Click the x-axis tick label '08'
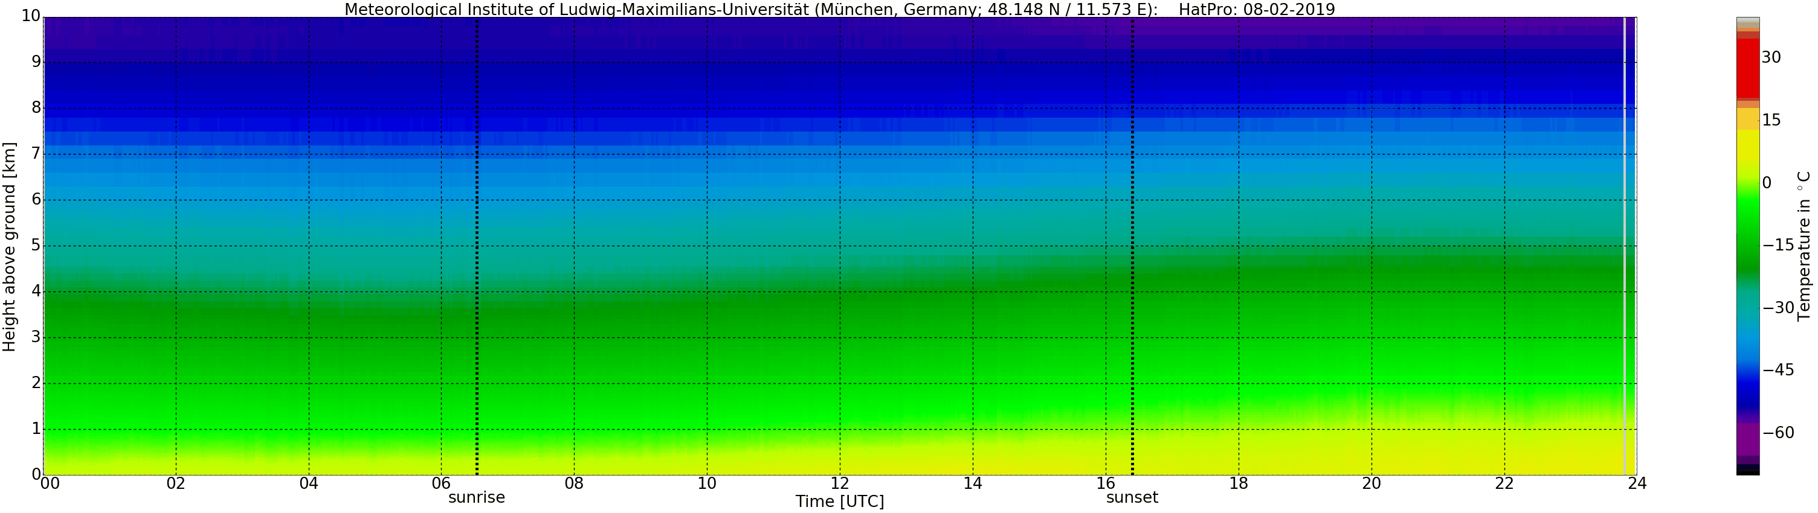The width and height of the screenshot is (1818, 513). [x=574, y=483]
